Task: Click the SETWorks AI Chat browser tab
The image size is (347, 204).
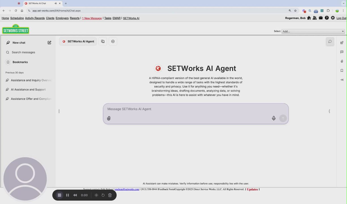Action: (x=42, y=3)
